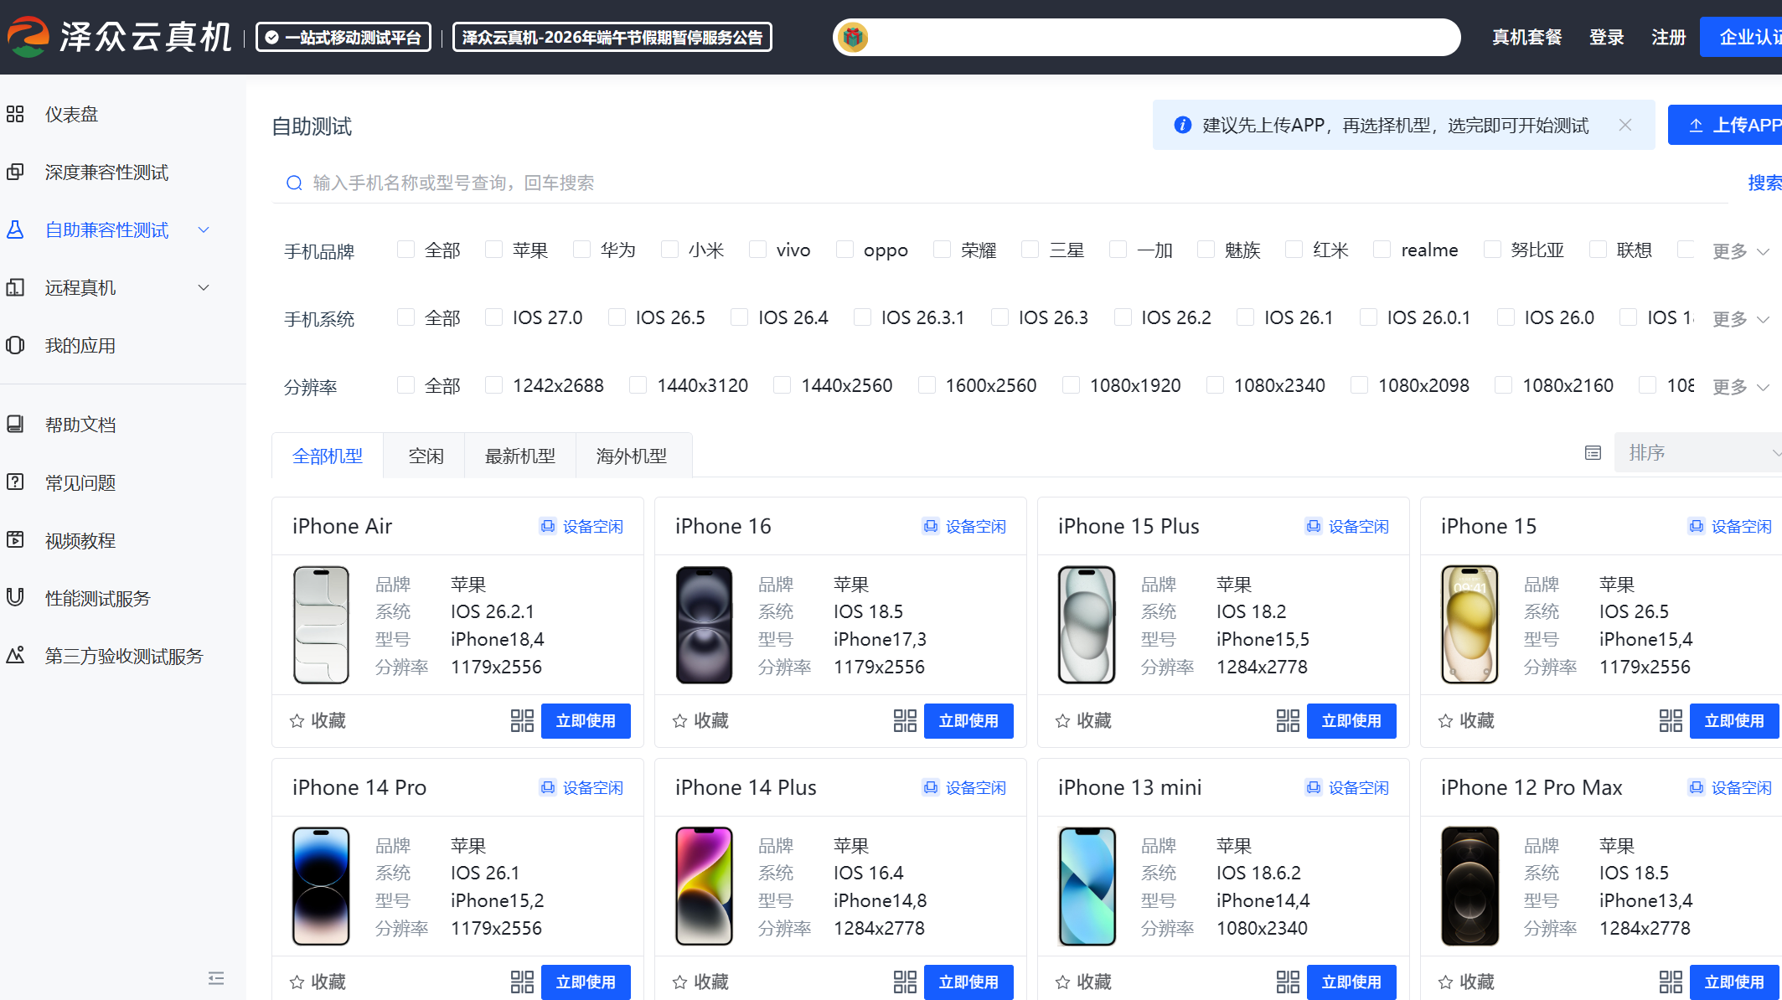The image size is (1782, 1000).
Task: Check the 1242x2688 resolution checkbox
Action: click(x=494, y=385)
